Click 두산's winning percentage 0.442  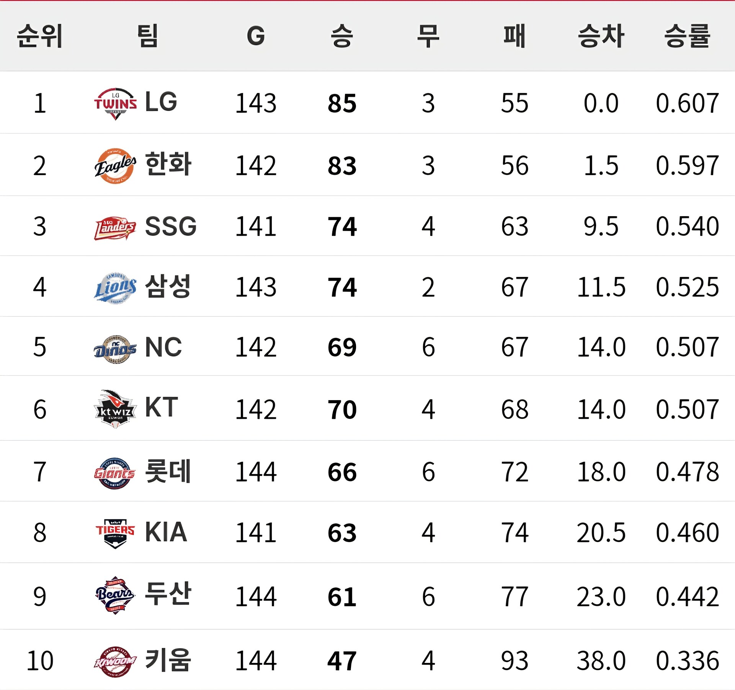coord(687,597)
